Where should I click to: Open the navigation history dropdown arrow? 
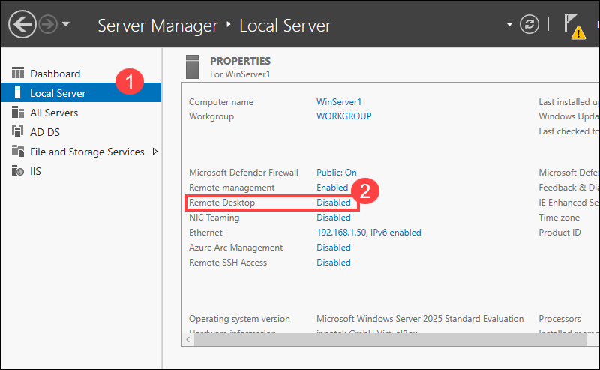(x=66, y=24)
